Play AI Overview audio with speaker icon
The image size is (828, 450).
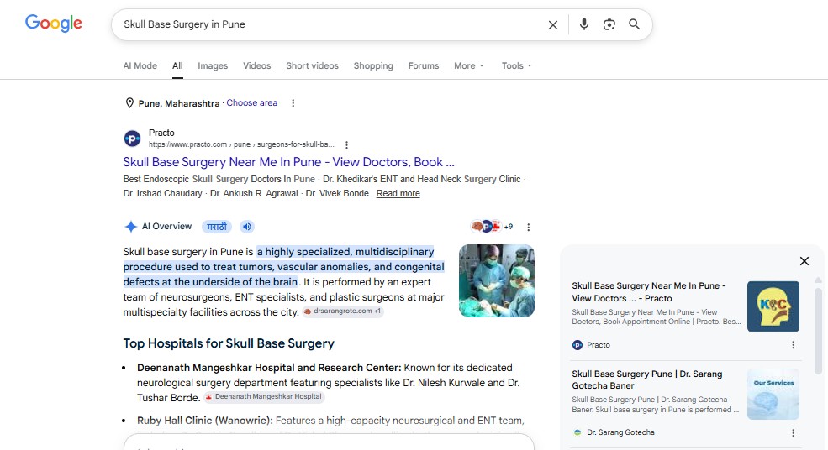coord(246,227)
